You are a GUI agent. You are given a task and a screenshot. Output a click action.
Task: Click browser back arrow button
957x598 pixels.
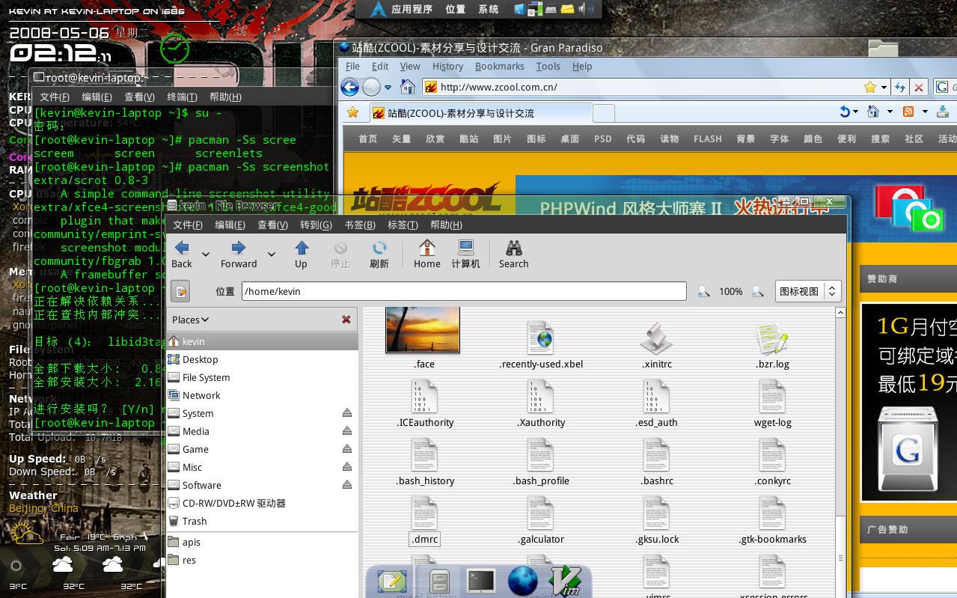[349, 88]
